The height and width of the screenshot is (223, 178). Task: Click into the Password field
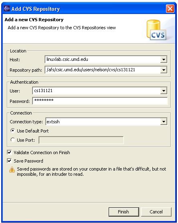click(100, 101)
